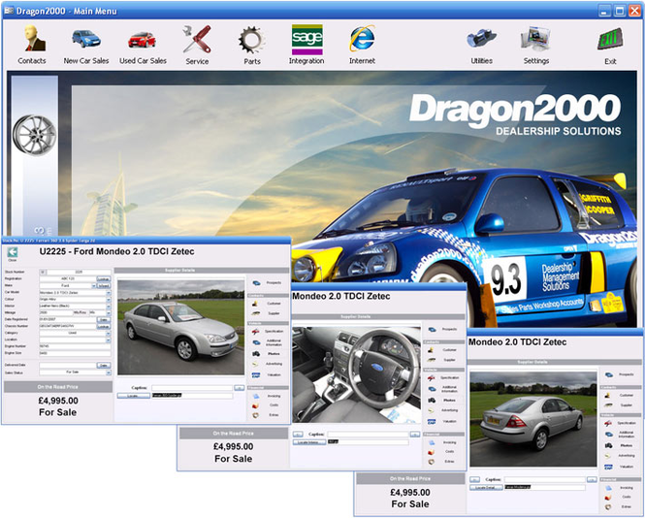Viewport: 645px width, 518px height.
Task: Open Supplier in the rear-view car window
Action: 620,405
